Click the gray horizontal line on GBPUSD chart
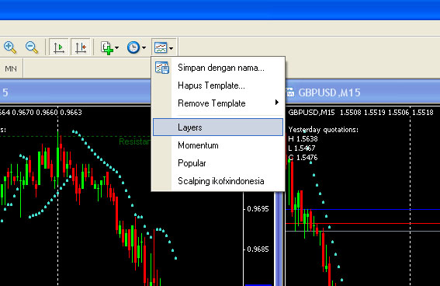Screen dimensions: 440x286 click(x=362, y=231)
